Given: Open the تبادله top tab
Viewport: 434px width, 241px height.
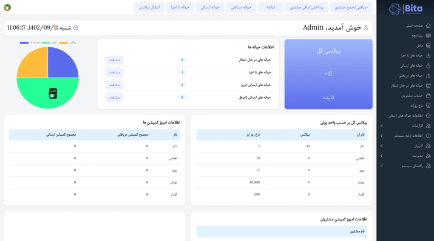Looking at the screenshot, I should [x=271, y=7].
